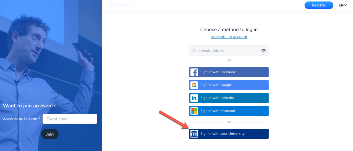Viewport: 353px width, 151px height.
Task: Click the LinkedIn 'in' logo icon
Action: point(194,98)
